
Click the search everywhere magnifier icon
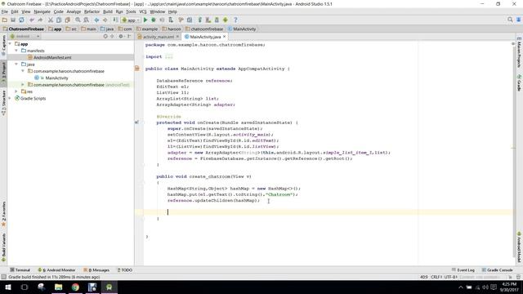coord(510,20)
